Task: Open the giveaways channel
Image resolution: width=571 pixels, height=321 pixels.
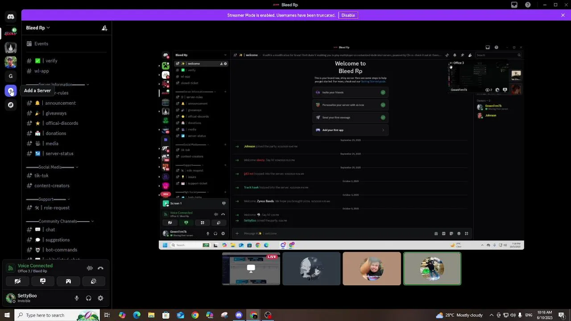Action: tap(67, 113)
